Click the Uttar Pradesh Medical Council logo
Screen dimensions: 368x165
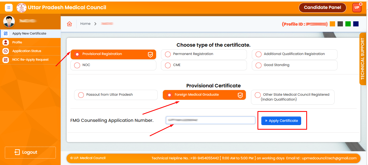pyautogui.click(x=22, y=8)
